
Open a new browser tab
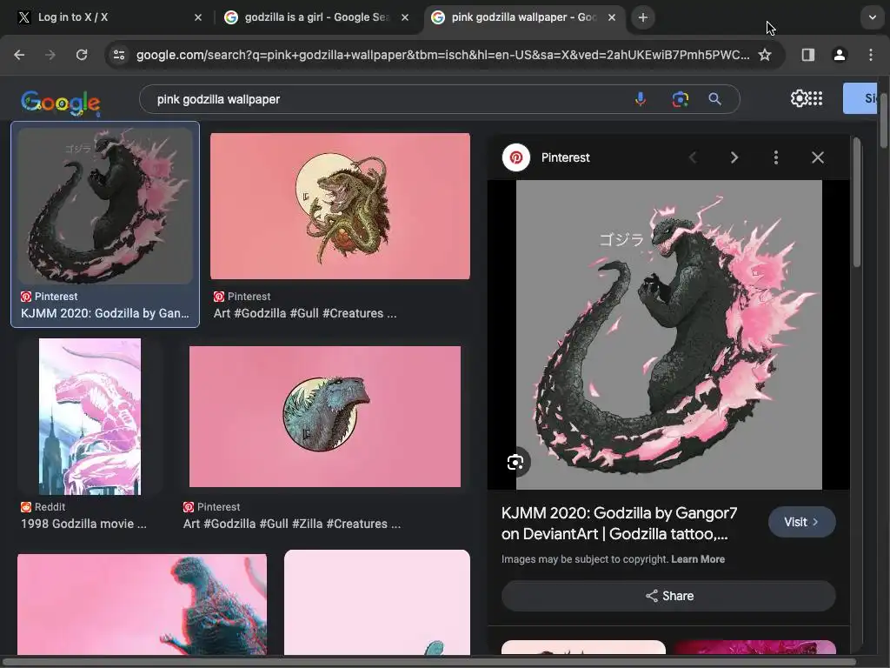(642, 17)
